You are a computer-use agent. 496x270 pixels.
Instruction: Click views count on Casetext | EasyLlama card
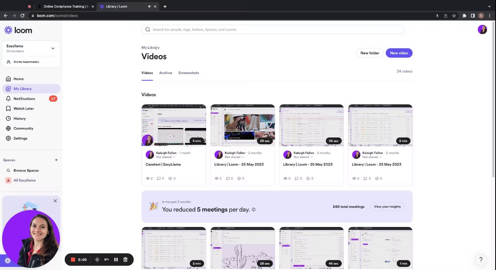[149, 178]
